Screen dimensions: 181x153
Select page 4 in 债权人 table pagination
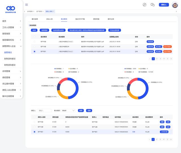[x=164, y=139]
